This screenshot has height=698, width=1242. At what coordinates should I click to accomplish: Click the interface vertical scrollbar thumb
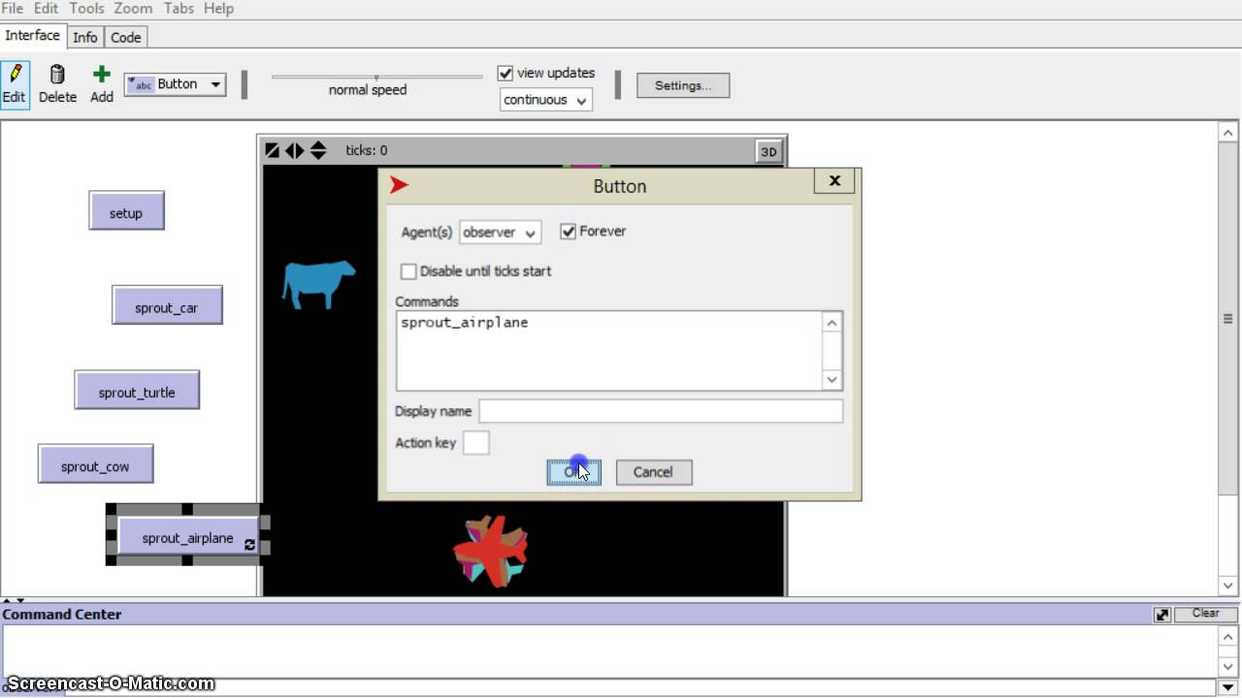(x=1228, y=319)
